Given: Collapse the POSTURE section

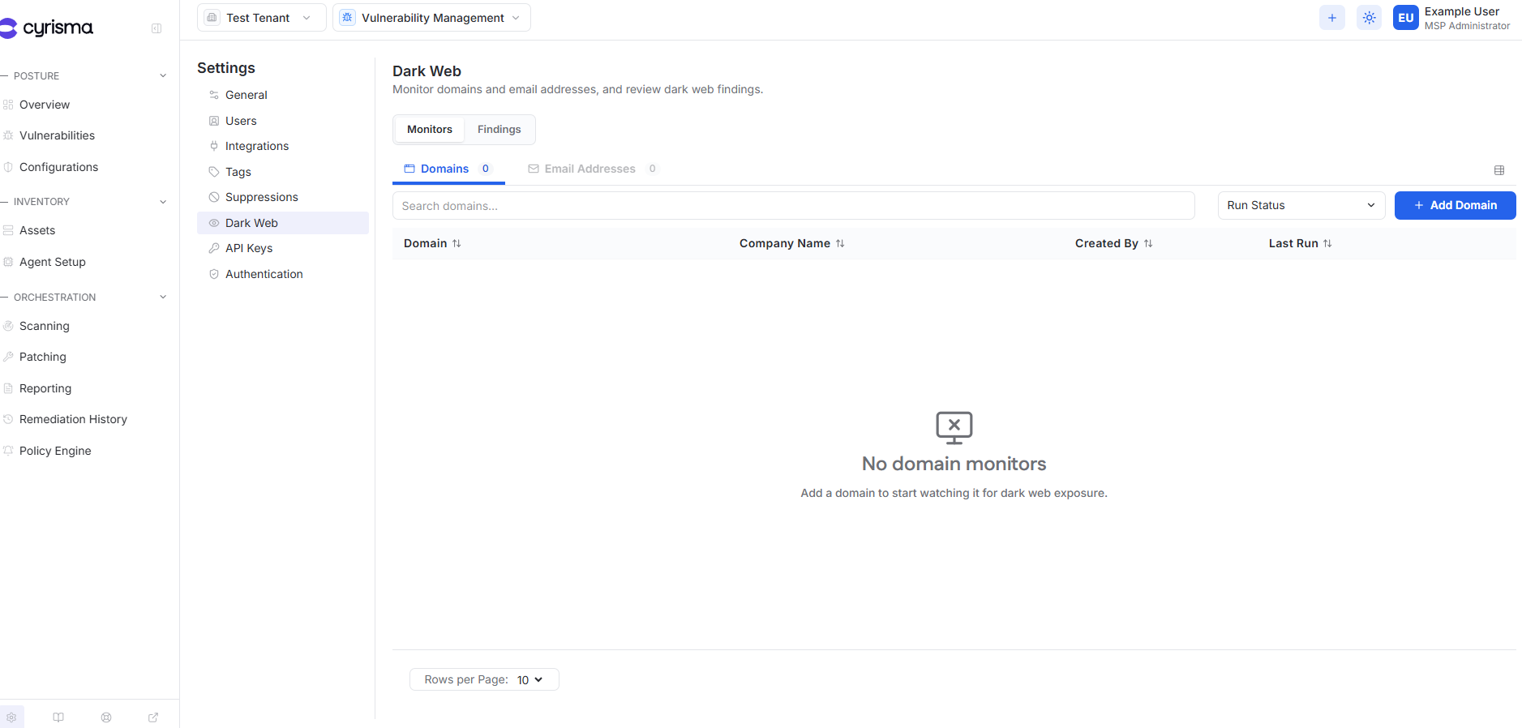Looking at the screenshot, I should click(x=163, y=76).
